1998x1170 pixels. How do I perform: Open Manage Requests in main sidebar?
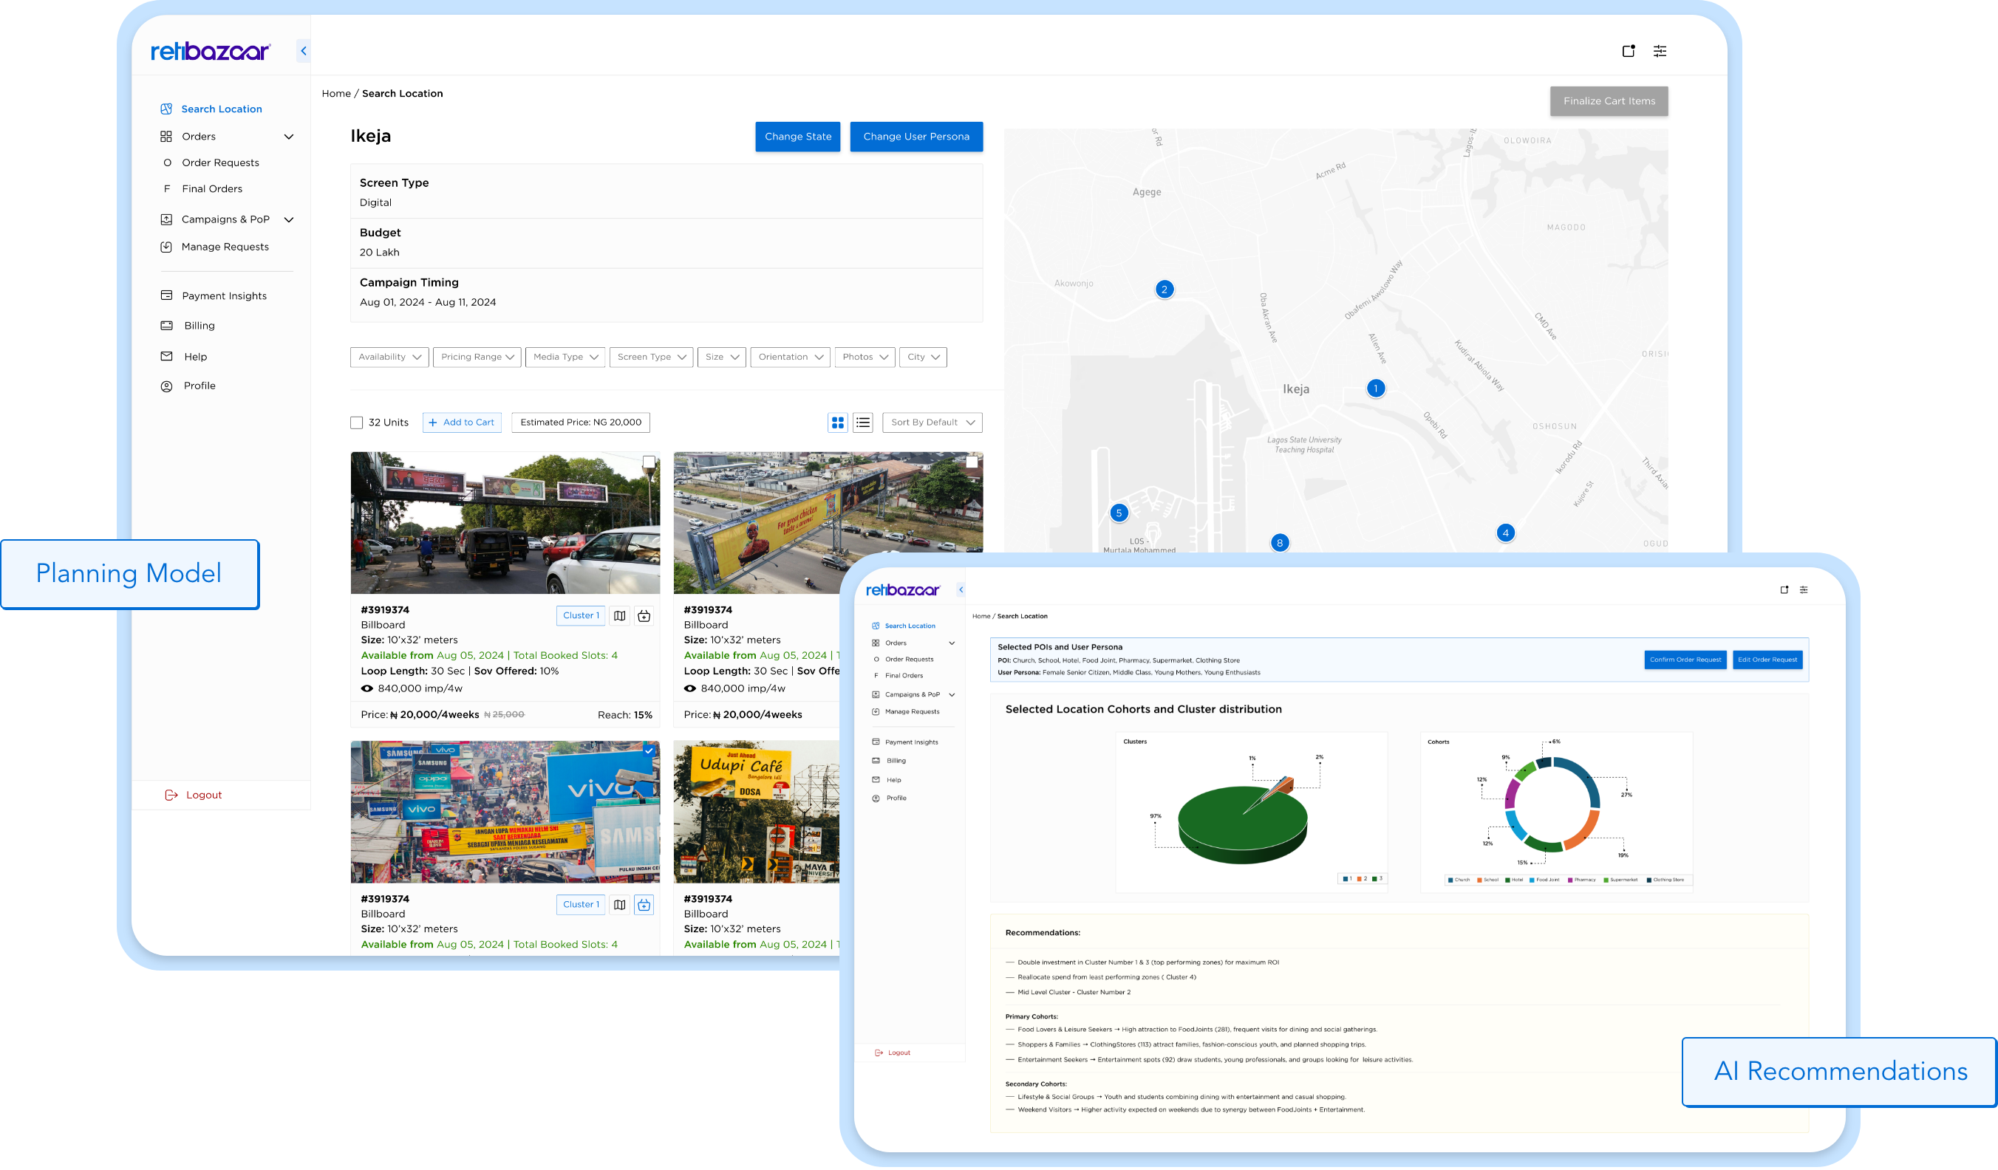coord(225,247)
